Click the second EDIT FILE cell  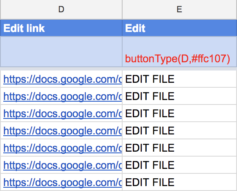click(179, 96)
